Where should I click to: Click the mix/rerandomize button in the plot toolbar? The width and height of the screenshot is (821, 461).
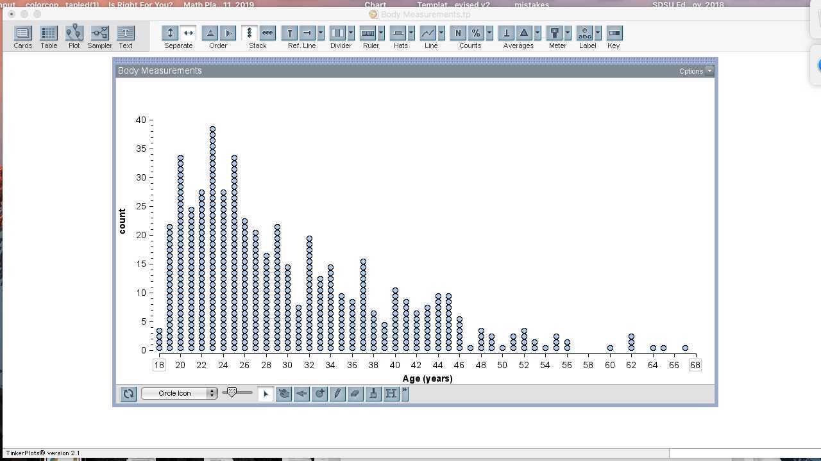point(128,393)
